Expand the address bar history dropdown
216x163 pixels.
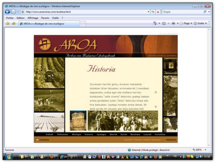click(148, 12)
